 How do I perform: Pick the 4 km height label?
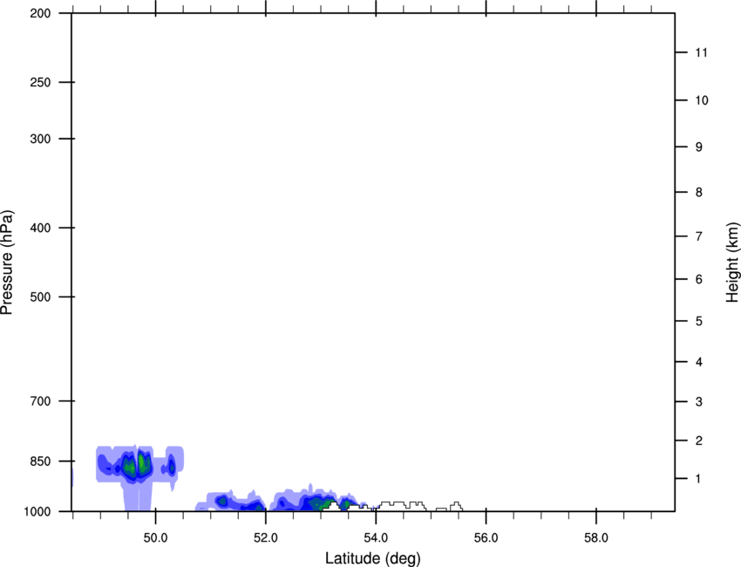698,362
